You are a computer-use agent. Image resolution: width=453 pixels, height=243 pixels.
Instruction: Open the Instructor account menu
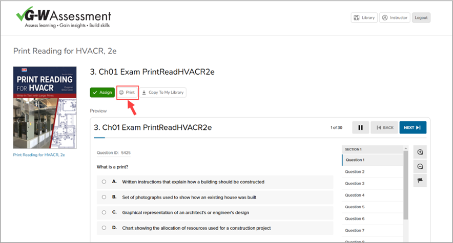tap(395, 17)
